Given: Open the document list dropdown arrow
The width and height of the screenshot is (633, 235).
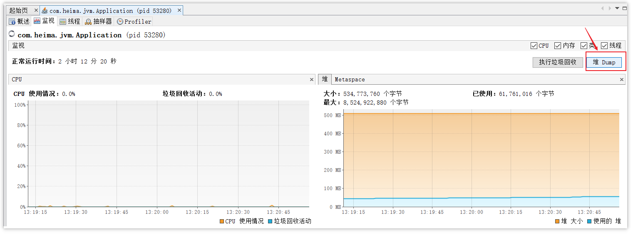Looking at the screenshot, I should 617,8.
